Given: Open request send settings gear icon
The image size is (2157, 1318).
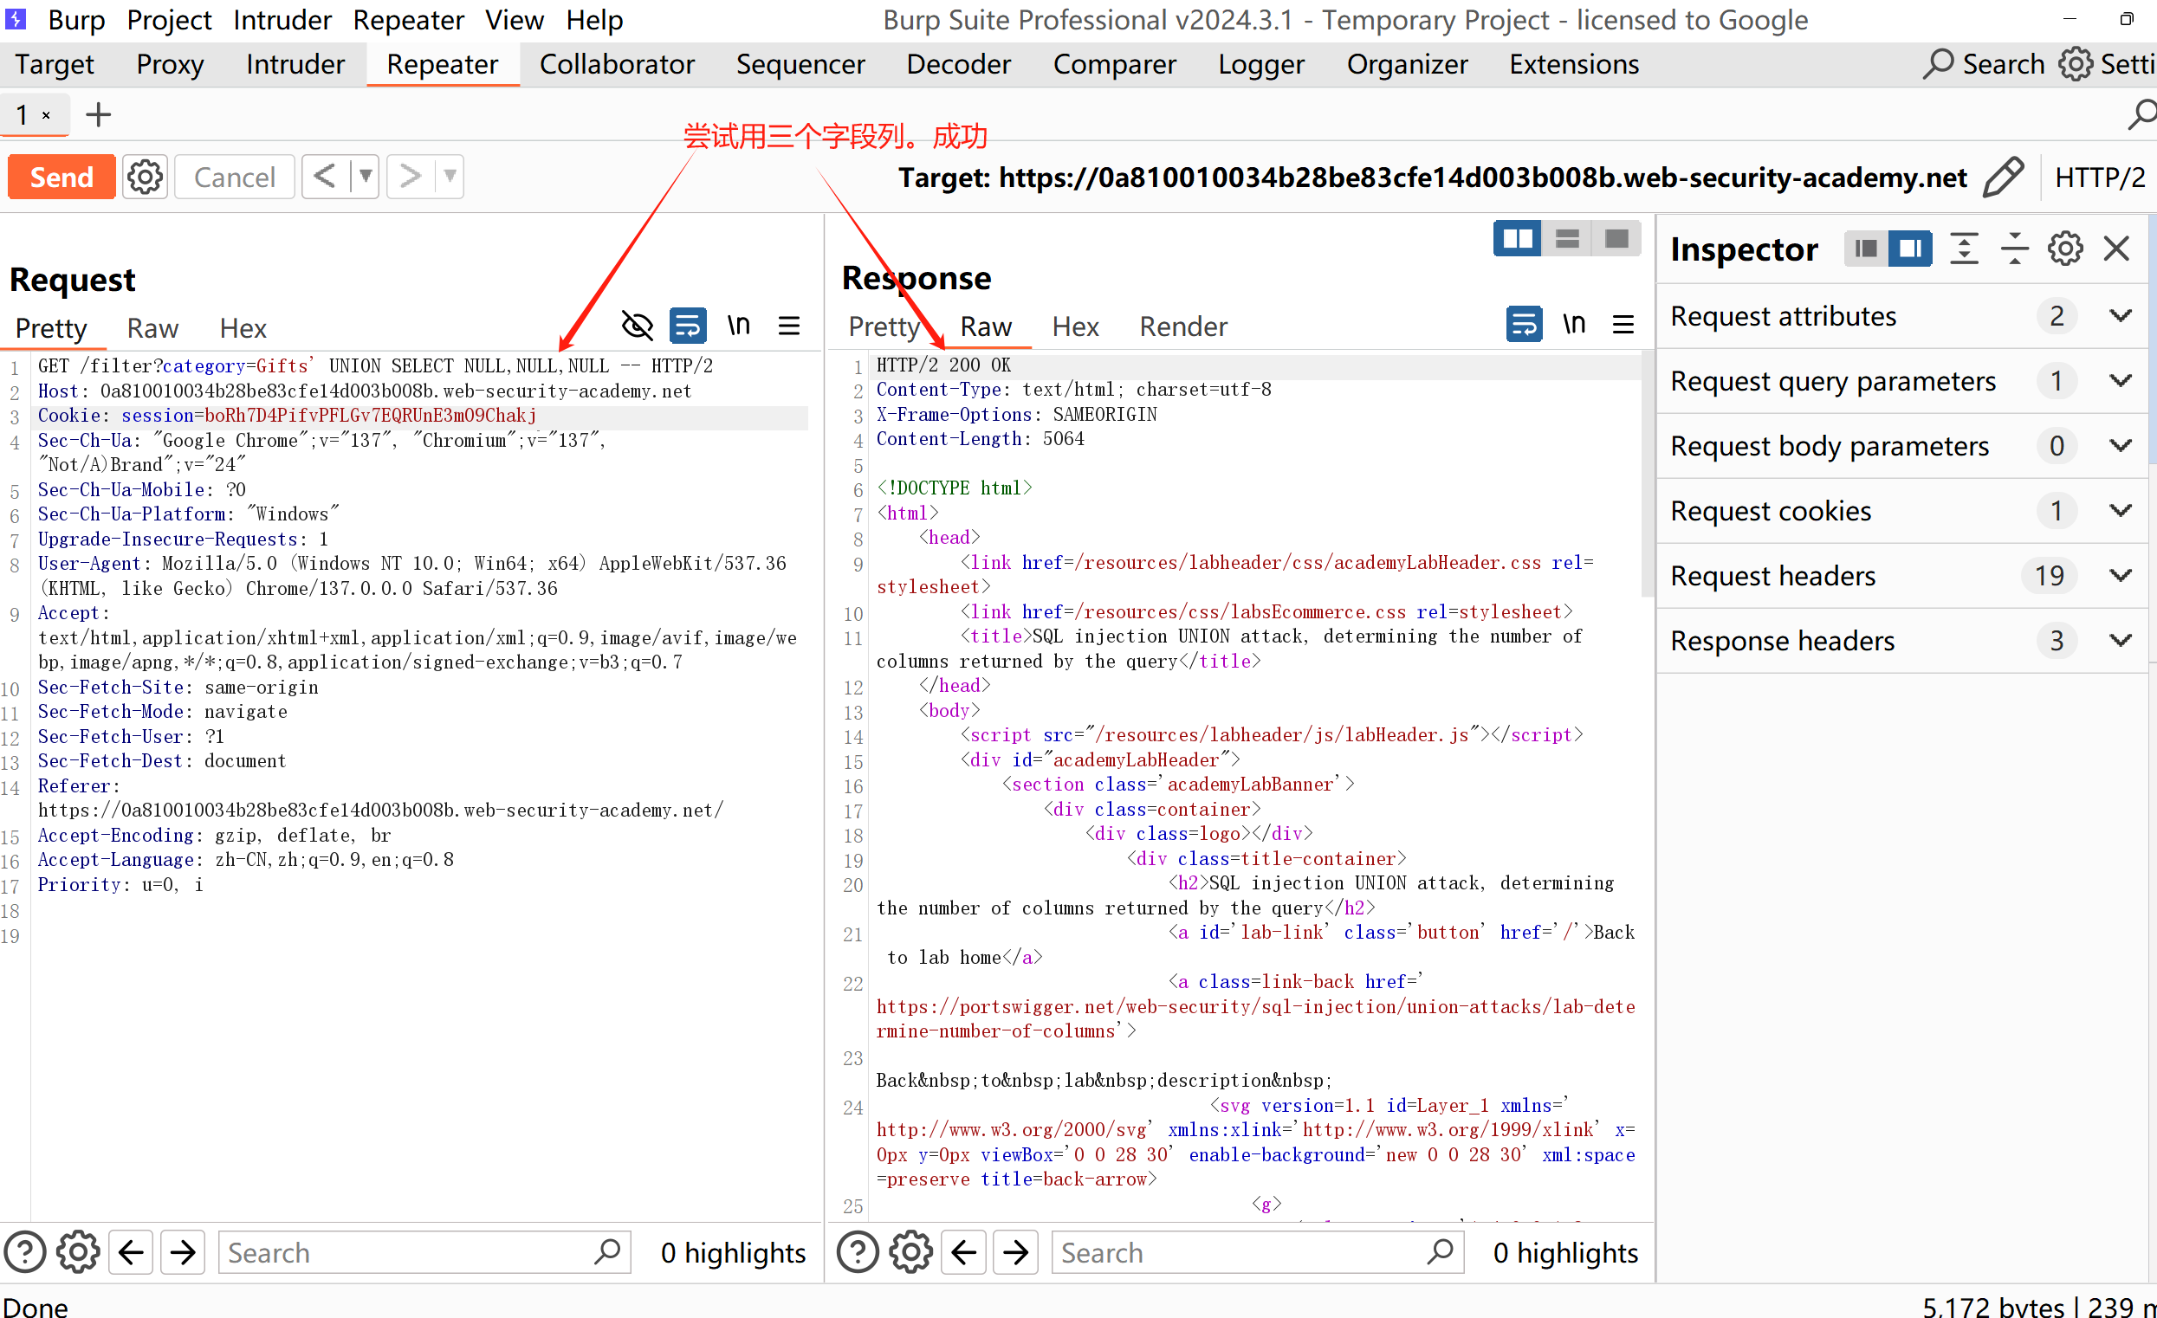Looking at the screenshot, I should 145,178.
